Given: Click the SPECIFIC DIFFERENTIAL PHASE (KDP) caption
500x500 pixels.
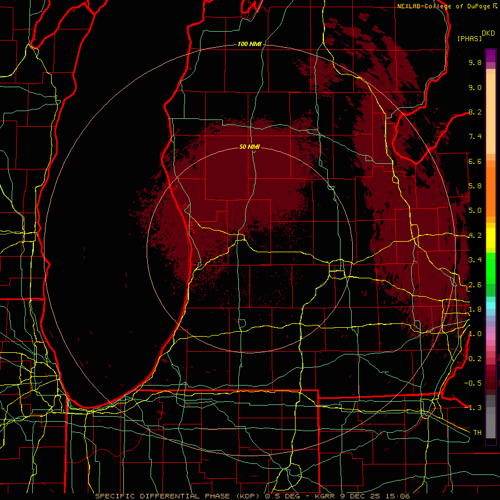Looking at the screenshot, I should click(x=178, y=496).
